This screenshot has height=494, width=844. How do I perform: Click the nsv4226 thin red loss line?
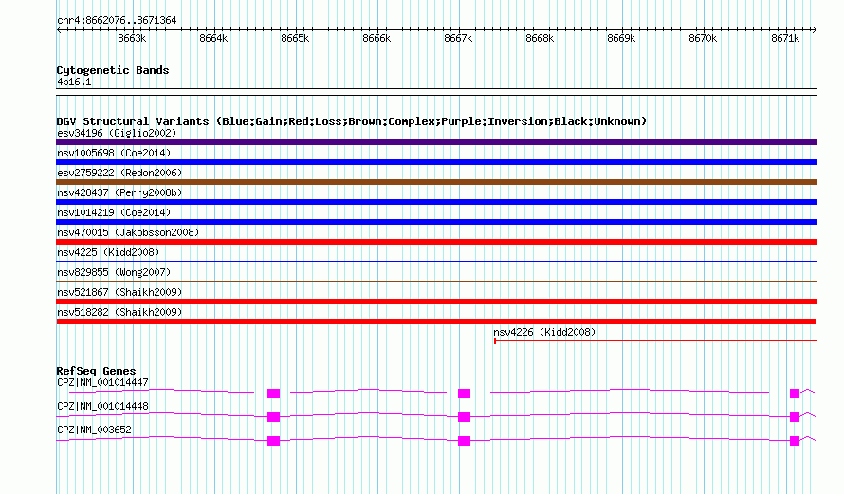coord(655,340)
